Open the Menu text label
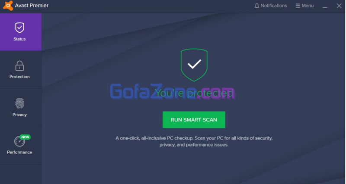 pyautogui.click(x=308, y=6)
